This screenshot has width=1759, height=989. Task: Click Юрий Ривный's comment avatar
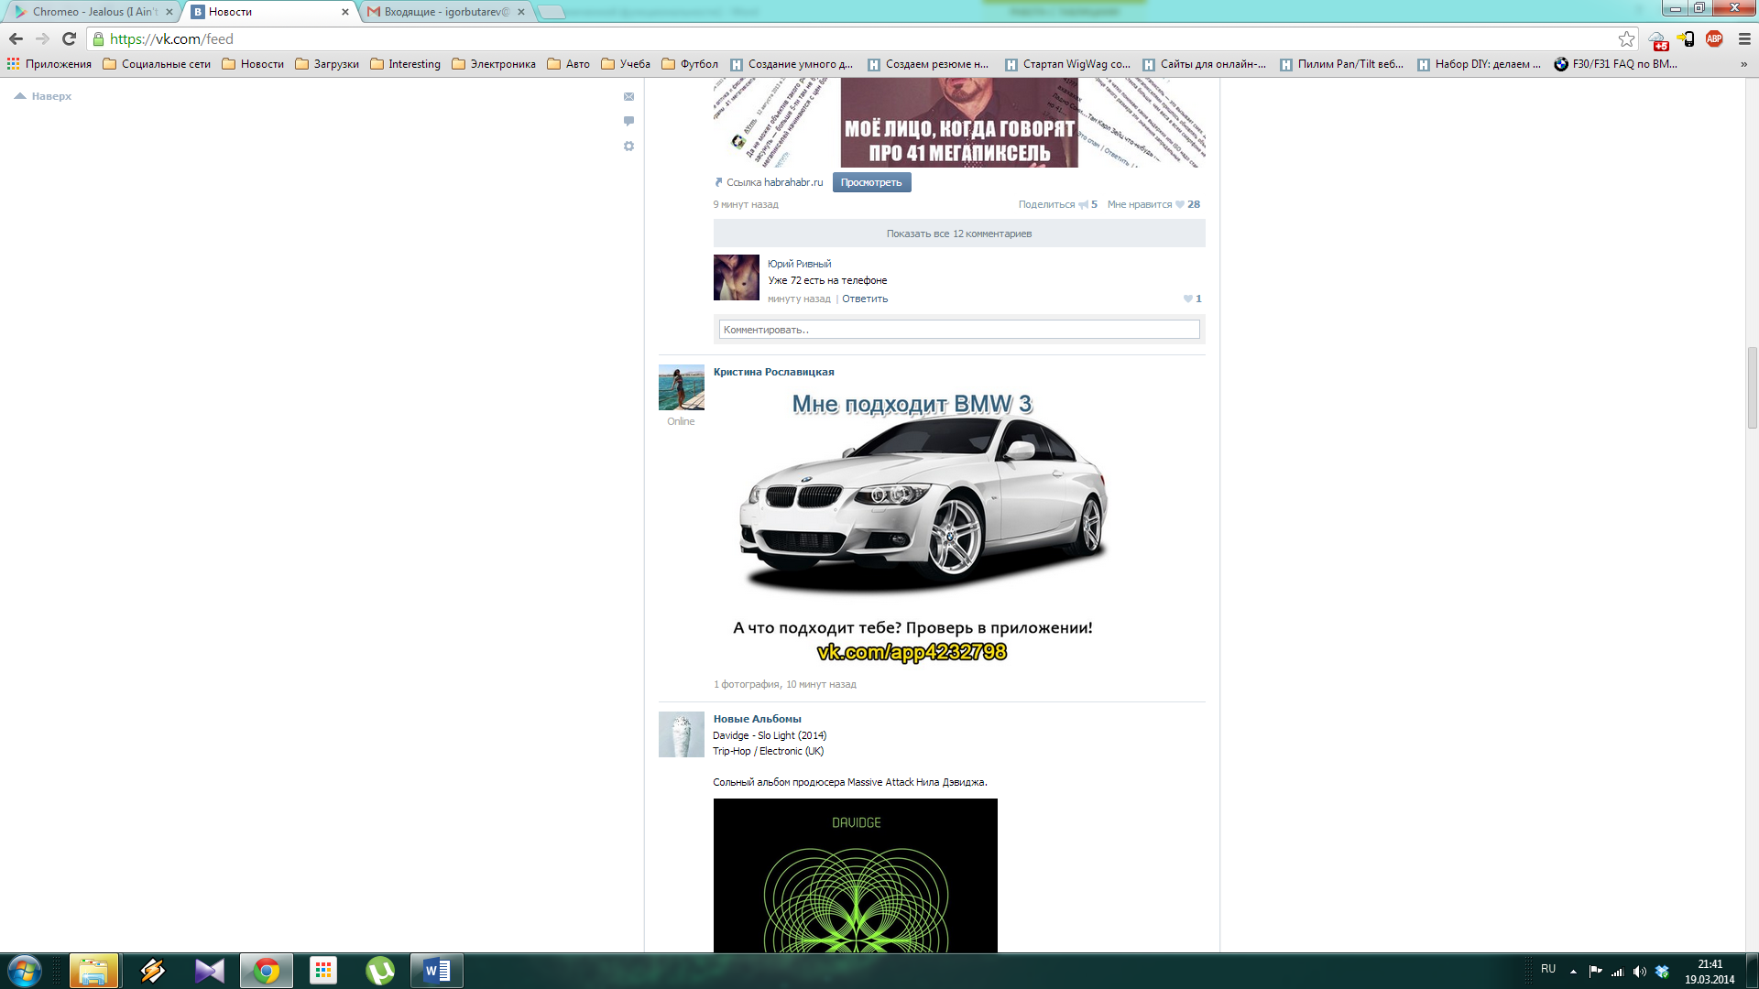(737, 277)
